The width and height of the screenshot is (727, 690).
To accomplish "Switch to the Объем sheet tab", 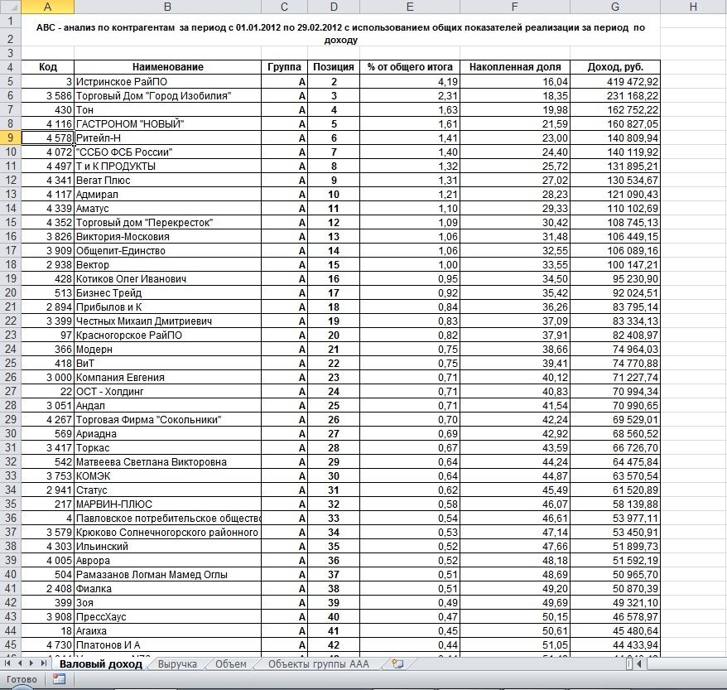I will (x=230, y=664).
